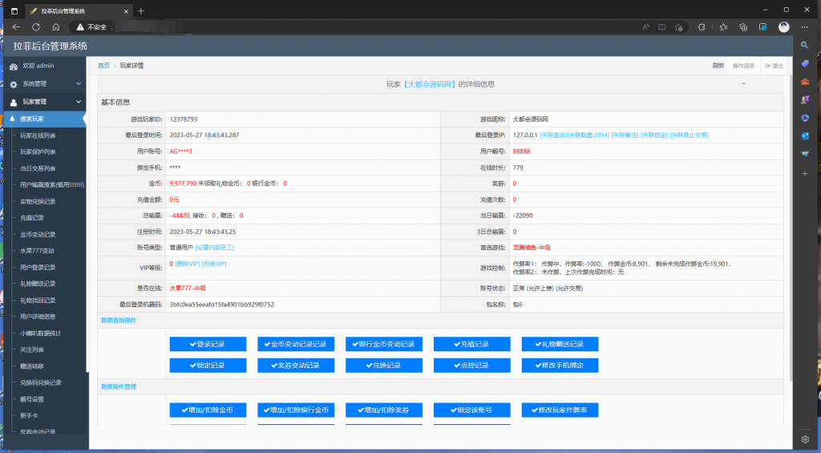Click the 设置内部员工 link
Viewport: 821px width, 453px height.
click(x=215, y=248)
